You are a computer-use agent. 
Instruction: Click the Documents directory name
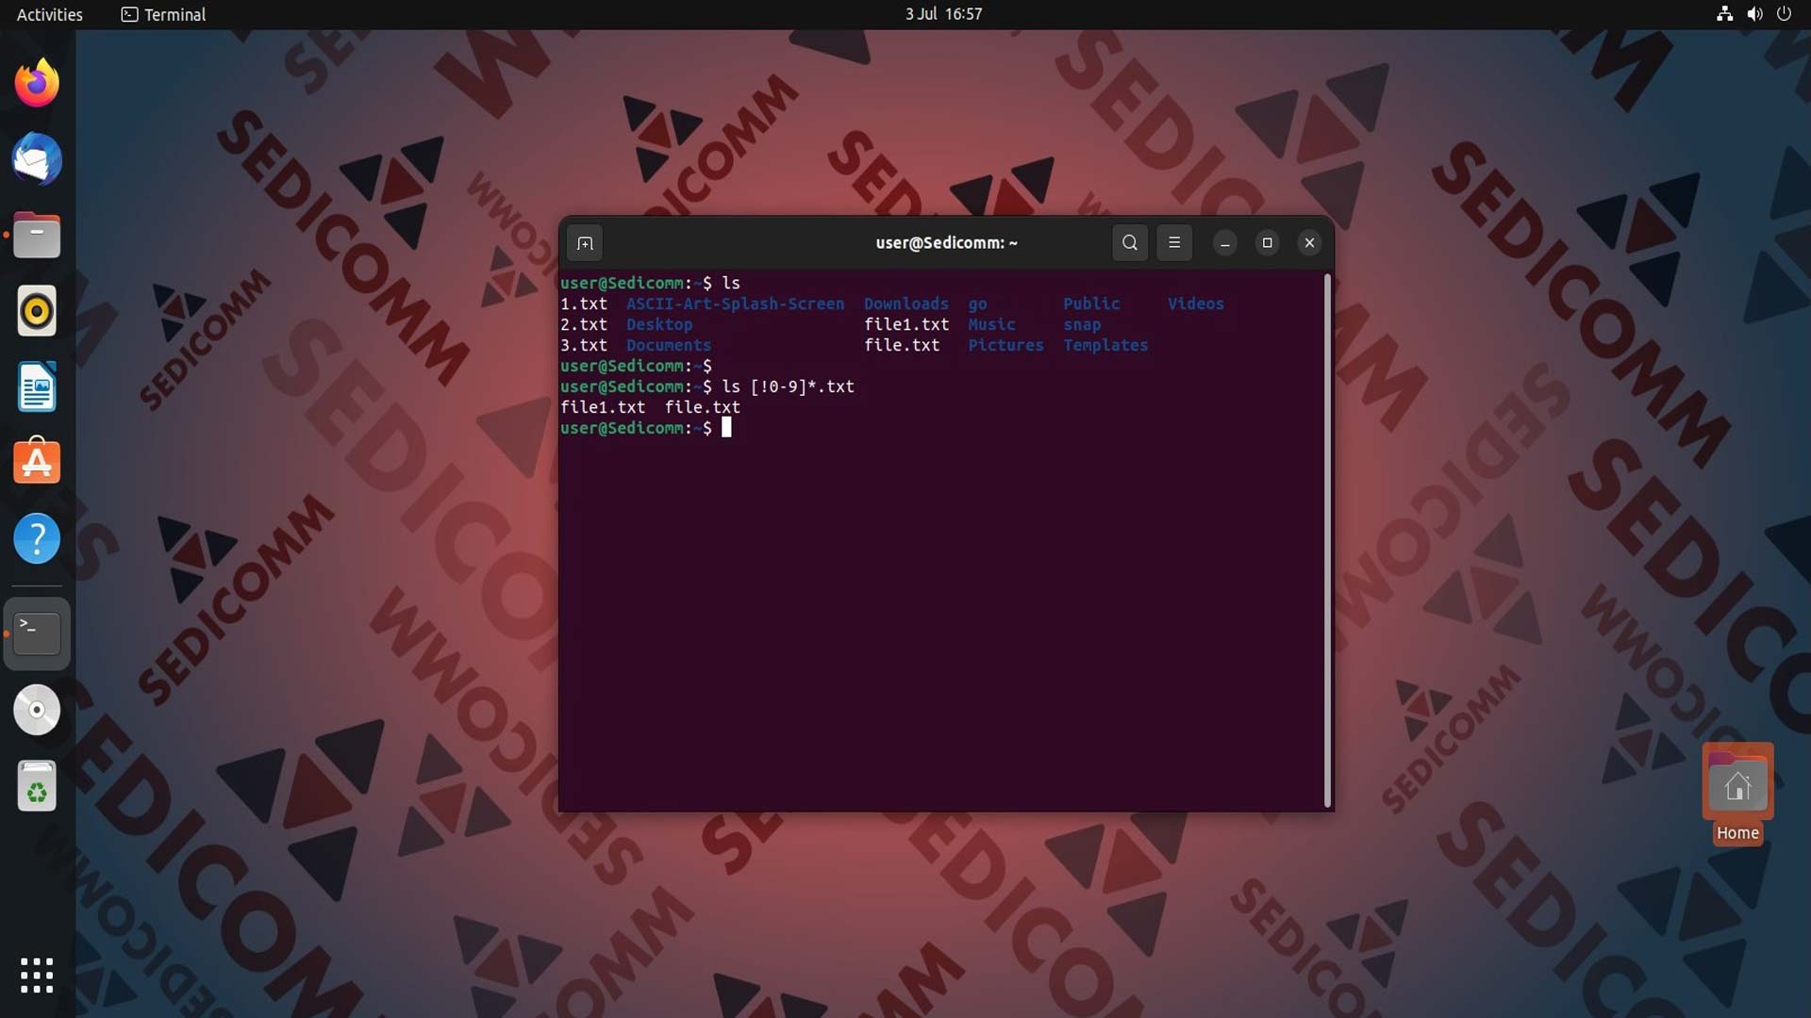pos(669,345)
